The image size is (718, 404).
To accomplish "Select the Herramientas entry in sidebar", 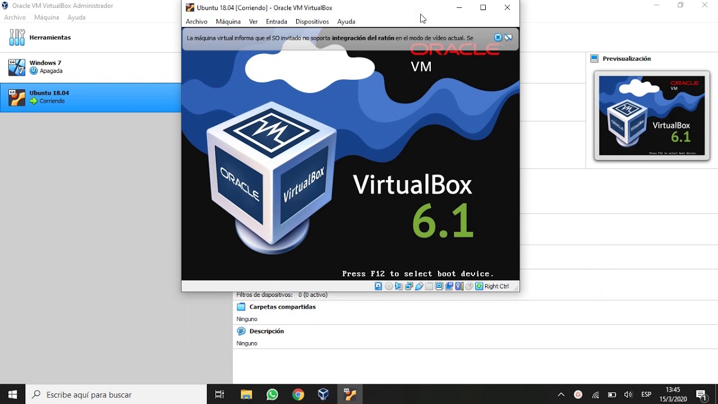I will tap(90, 38).
